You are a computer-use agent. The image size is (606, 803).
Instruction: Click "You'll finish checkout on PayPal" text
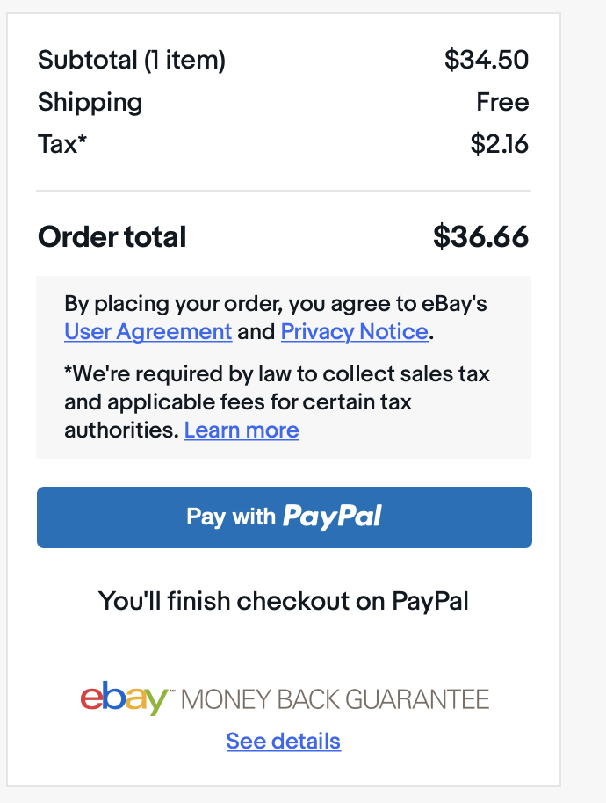[x=284, y=601]
